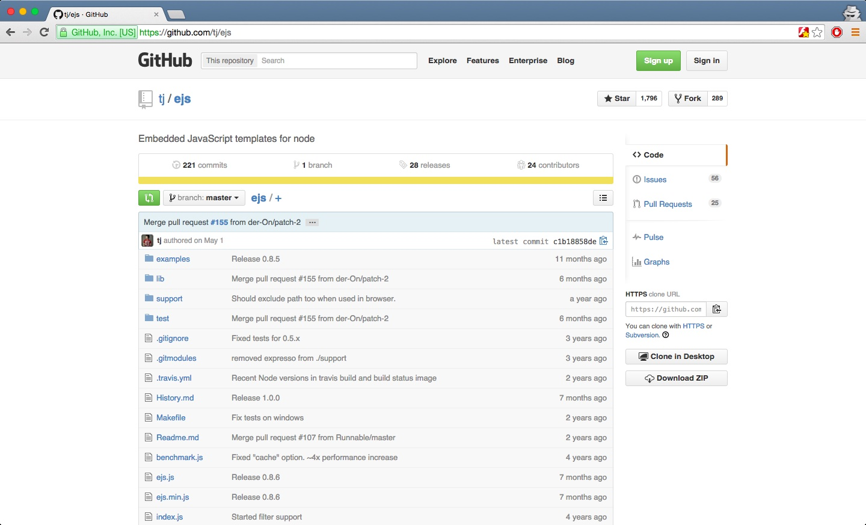View the 1 branch link
Screen dimensions: 866x525
(313, 165)
